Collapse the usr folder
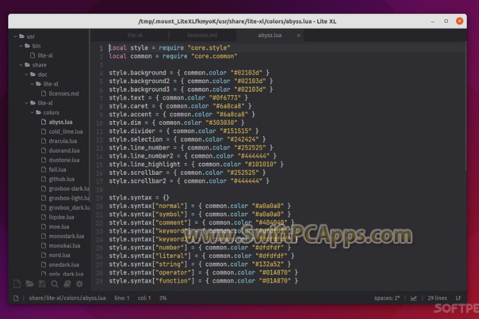The height and width of the screenshot is (319, 479). [27, 36]
